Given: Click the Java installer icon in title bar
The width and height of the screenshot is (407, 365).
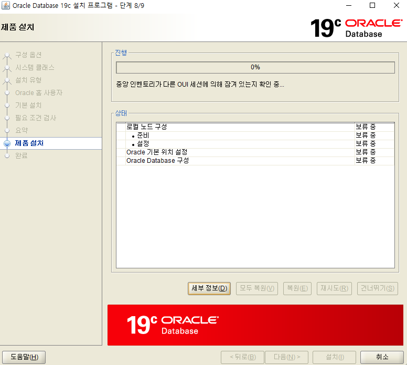Looking at the screenshot, I should coord(5,5).
